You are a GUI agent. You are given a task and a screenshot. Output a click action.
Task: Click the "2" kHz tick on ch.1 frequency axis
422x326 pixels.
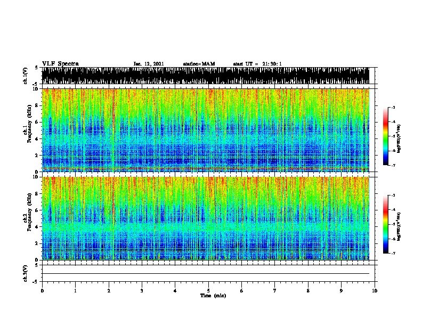[x=37, y=156]
